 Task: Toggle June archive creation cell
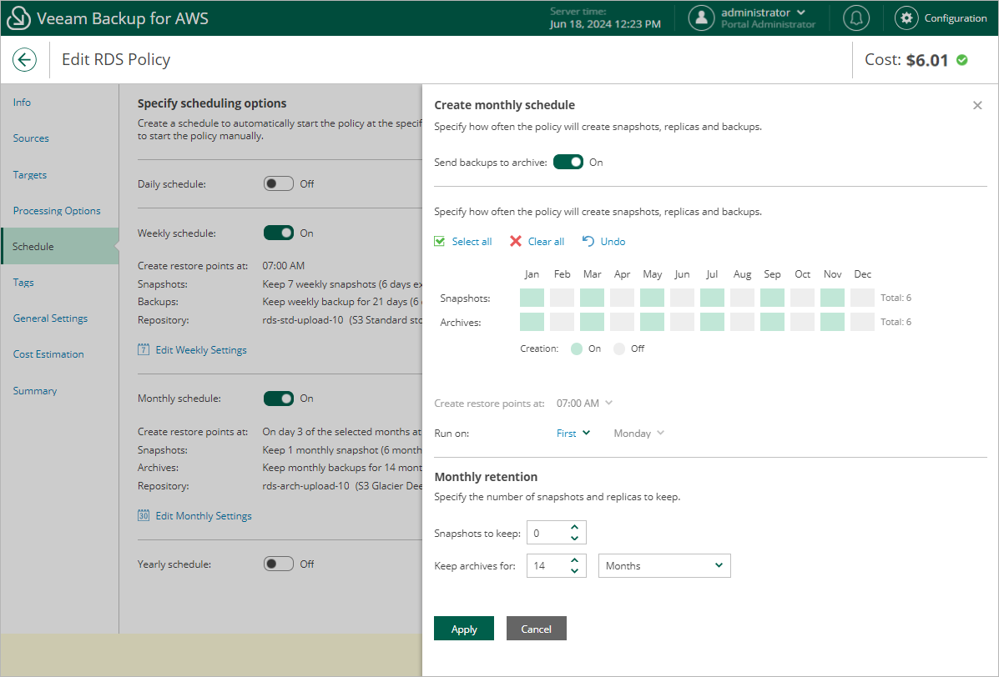683,322
